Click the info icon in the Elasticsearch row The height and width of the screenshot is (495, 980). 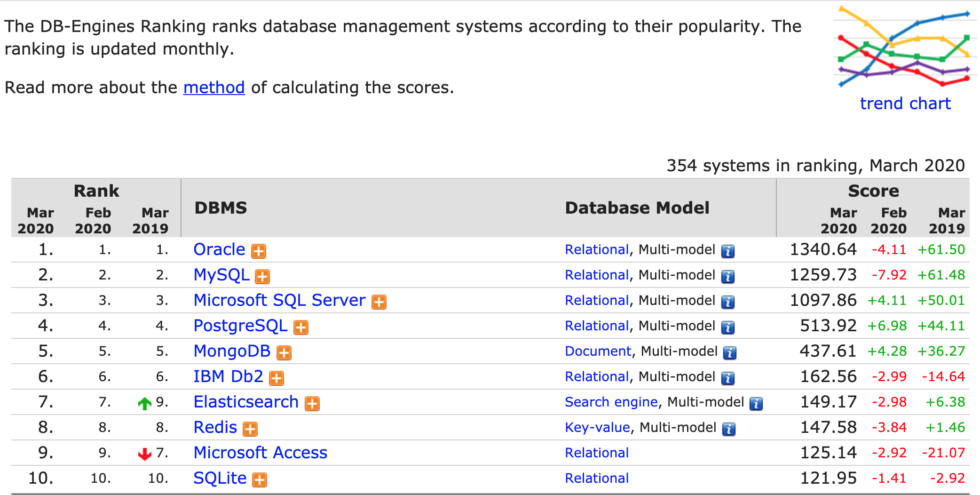[756, 404]
